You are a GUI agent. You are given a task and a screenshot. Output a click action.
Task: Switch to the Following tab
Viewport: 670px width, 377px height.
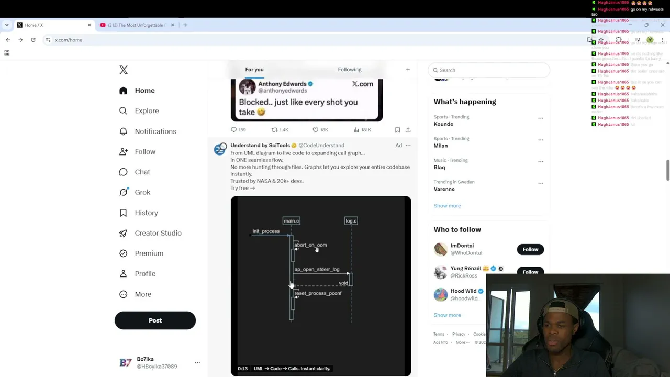coord(350,70)
